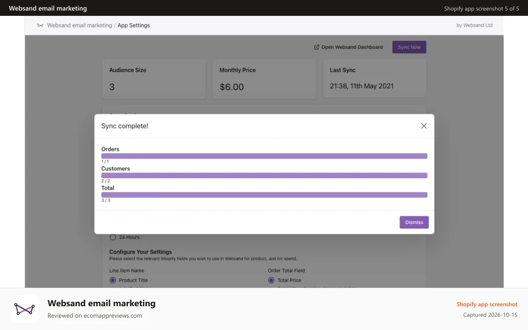Close the Sync complete modal with X

[x=424, y=126]
